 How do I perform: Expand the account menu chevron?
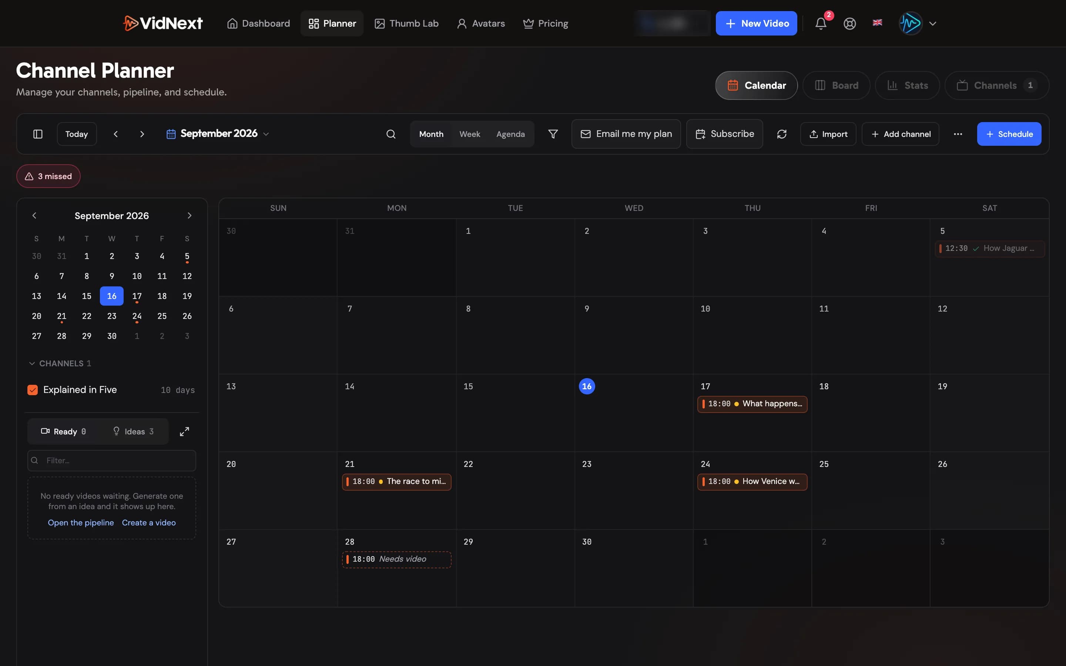pos(932,23)
